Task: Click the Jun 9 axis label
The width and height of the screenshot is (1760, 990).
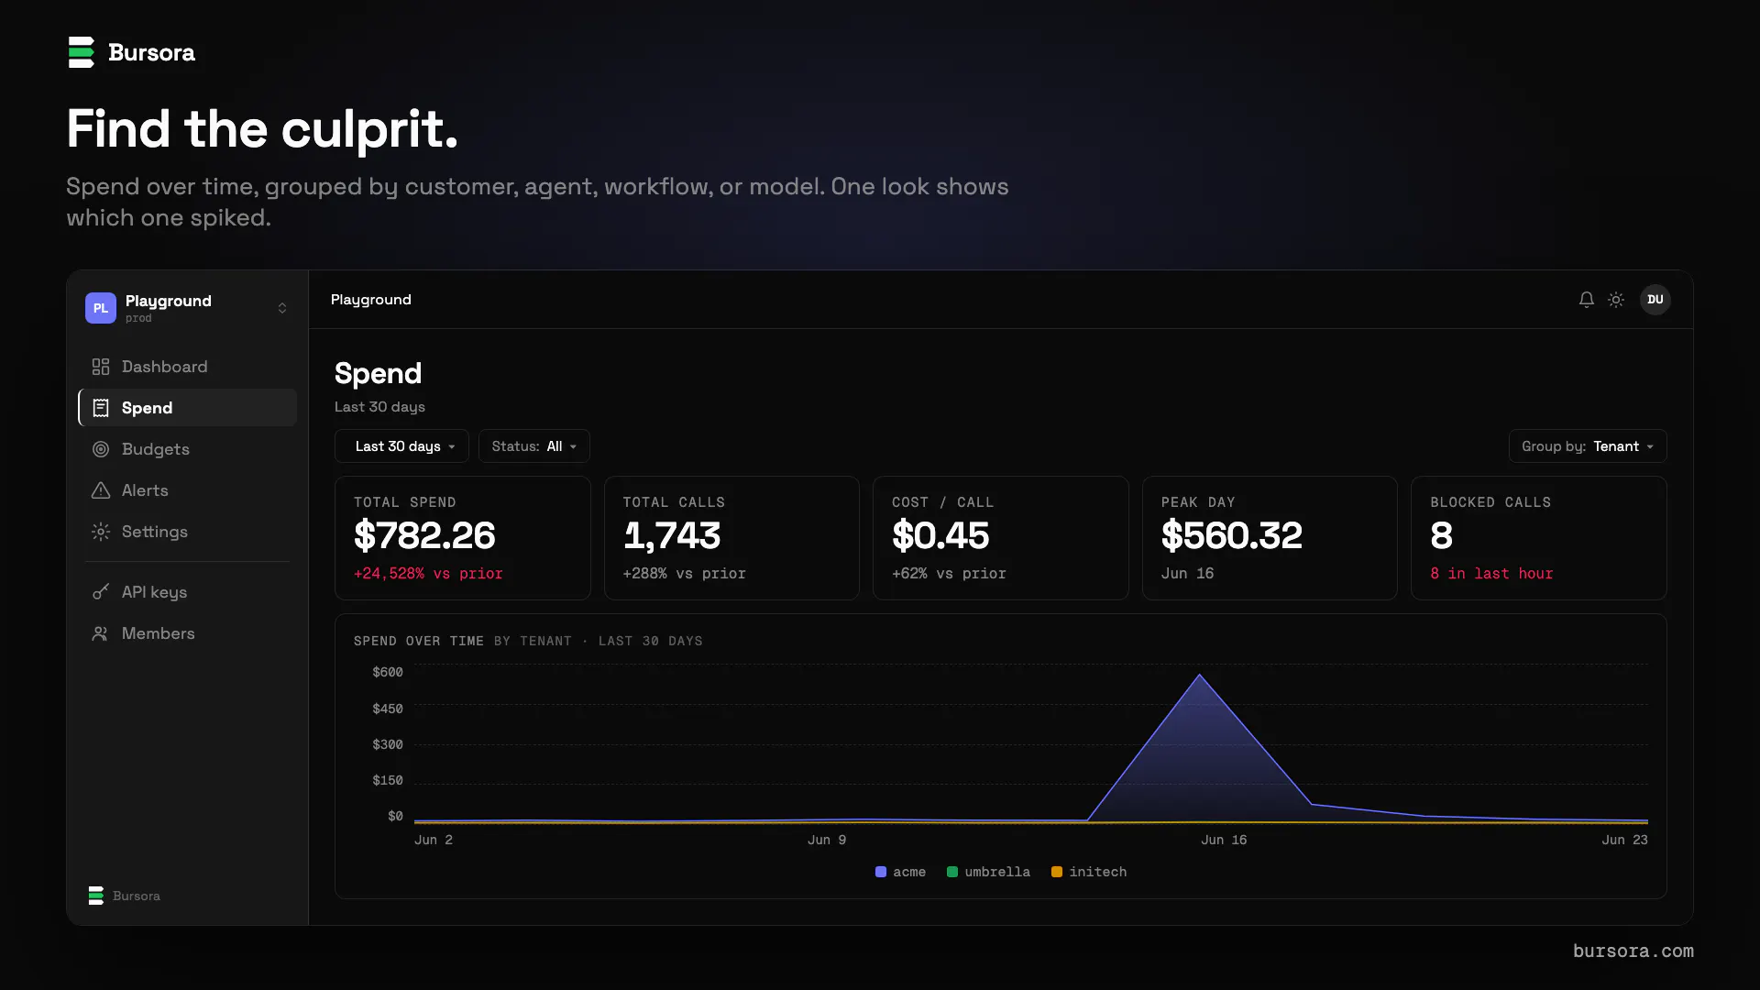Action: click(827, 840)
